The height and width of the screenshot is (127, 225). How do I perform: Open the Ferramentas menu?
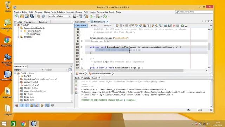click(102, 12)
